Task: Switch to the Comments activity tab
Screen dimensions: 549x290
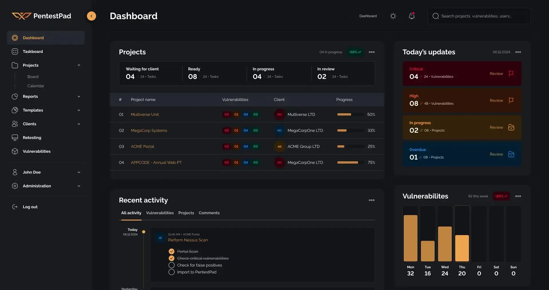Action: coord(209,213)
